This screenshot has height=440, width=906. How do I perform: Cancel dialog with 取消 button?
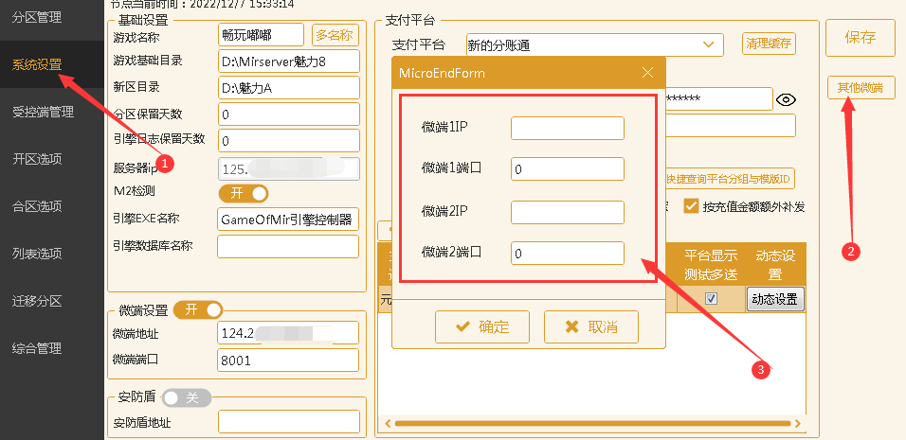(591, 327)
